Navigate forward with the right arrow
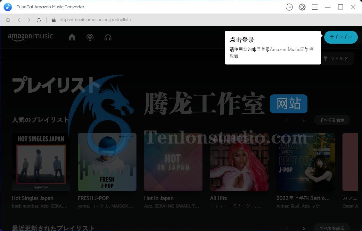 pyautogui.click(x=29, y=20)
